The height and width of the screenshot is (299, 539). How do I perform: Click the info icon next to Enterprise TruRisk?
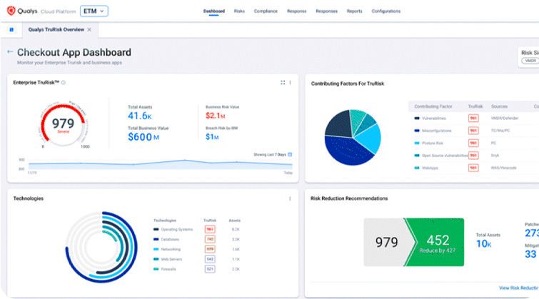(x=64, y=83)
